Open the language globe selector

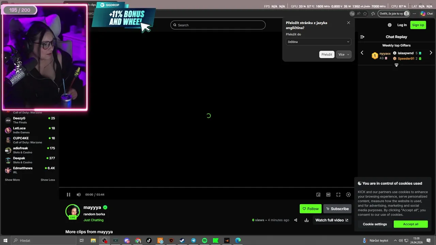[x=390, y=25]
